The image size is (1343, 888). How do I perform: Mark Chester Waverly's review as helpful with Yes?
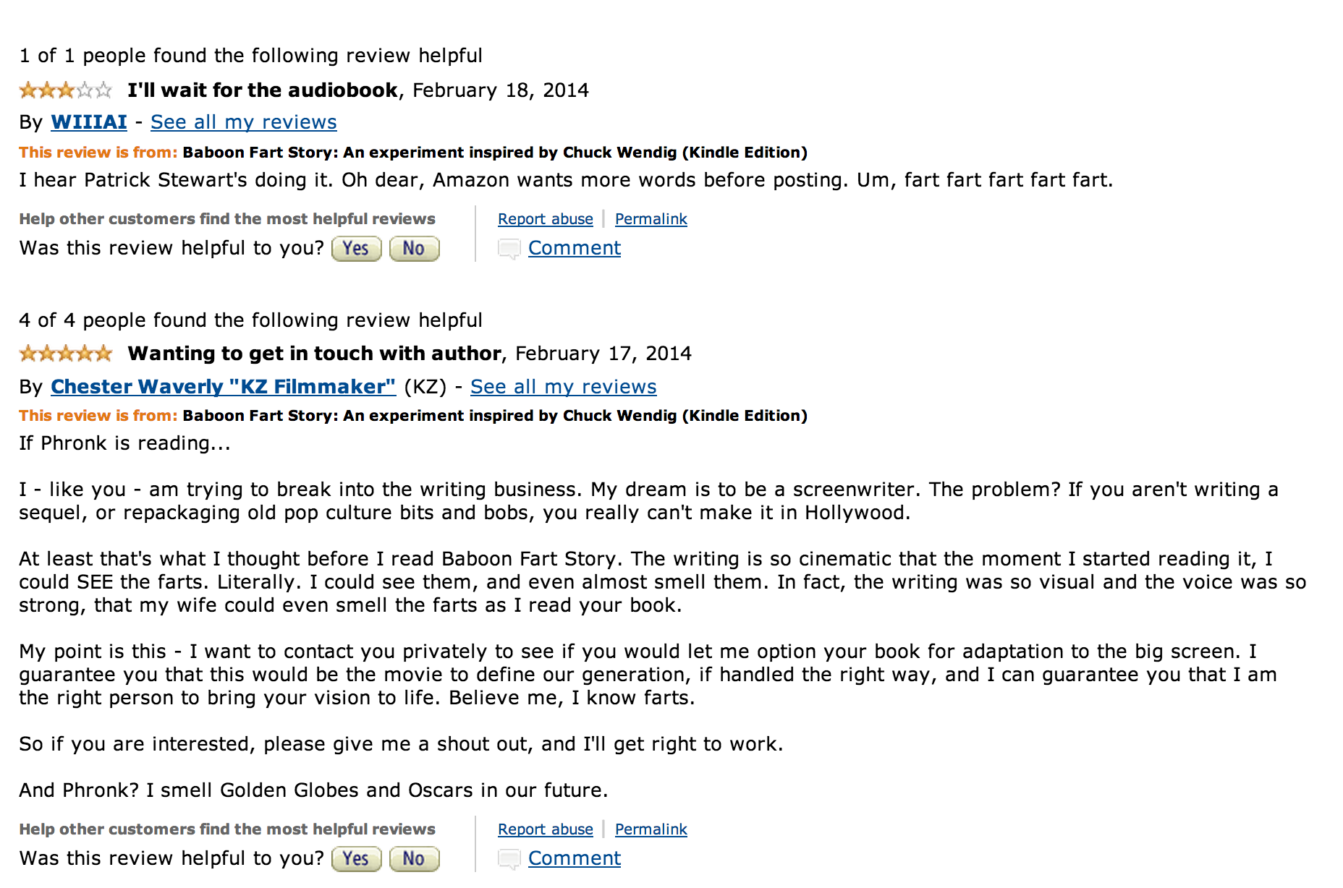click(x=356, y=859)
